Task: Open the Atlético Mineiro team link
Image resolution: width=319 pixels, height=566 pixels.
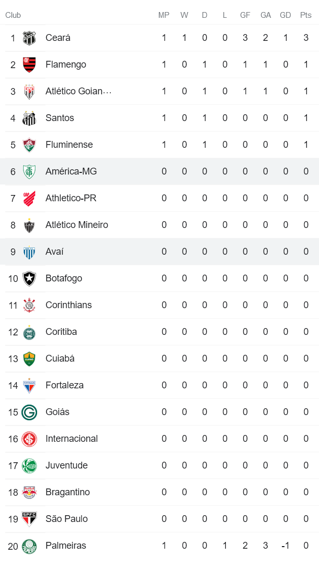Action: (77, 225)
